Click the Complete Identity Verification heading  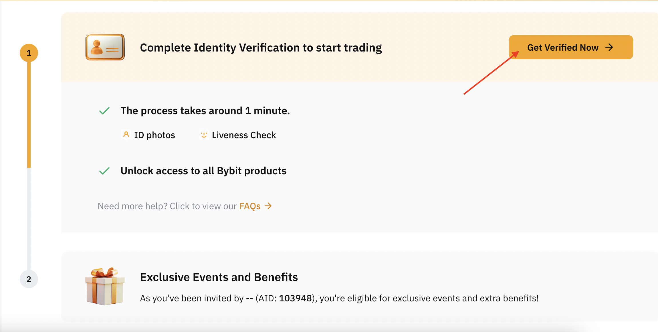[261, 48]
